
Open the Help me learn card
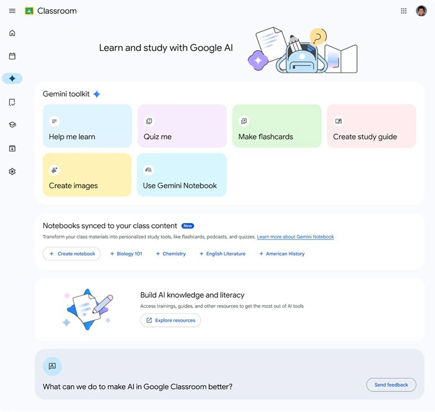pos(88,126)
